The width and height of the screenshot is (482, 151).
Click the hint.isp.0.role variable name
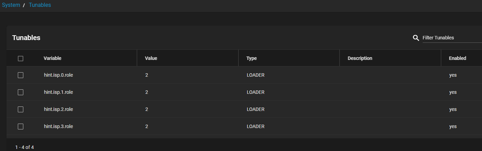tap(59, 75)
